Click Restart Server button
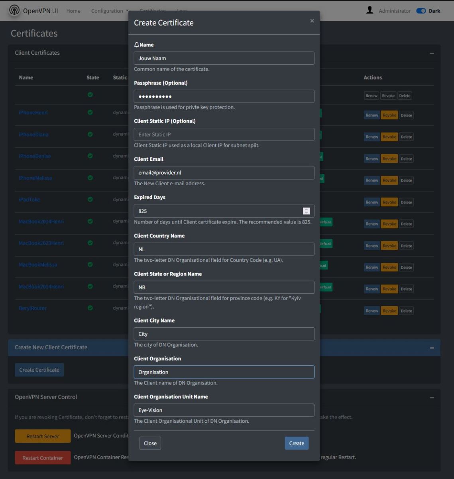This screenshot has height=479, width=454. click(43, 436)
